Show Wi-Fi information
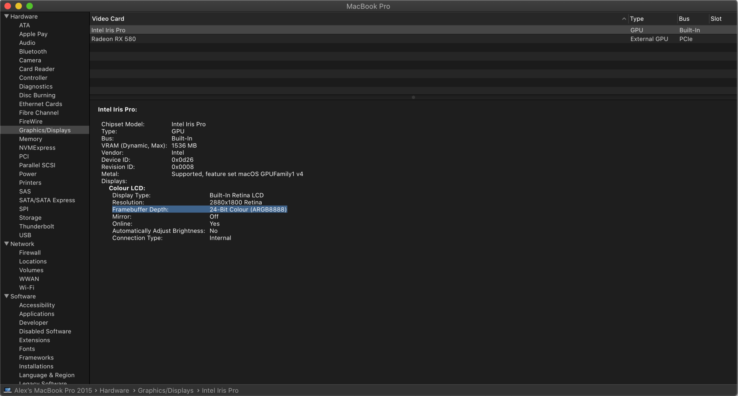This screenshot has height=396, width=738. (27, 288)
